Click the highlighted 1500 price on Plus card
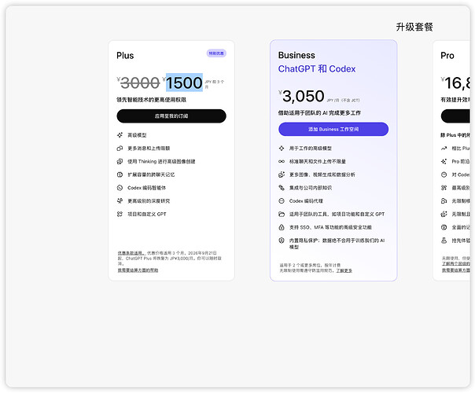475x393 pixels. (x=184, y=83)
